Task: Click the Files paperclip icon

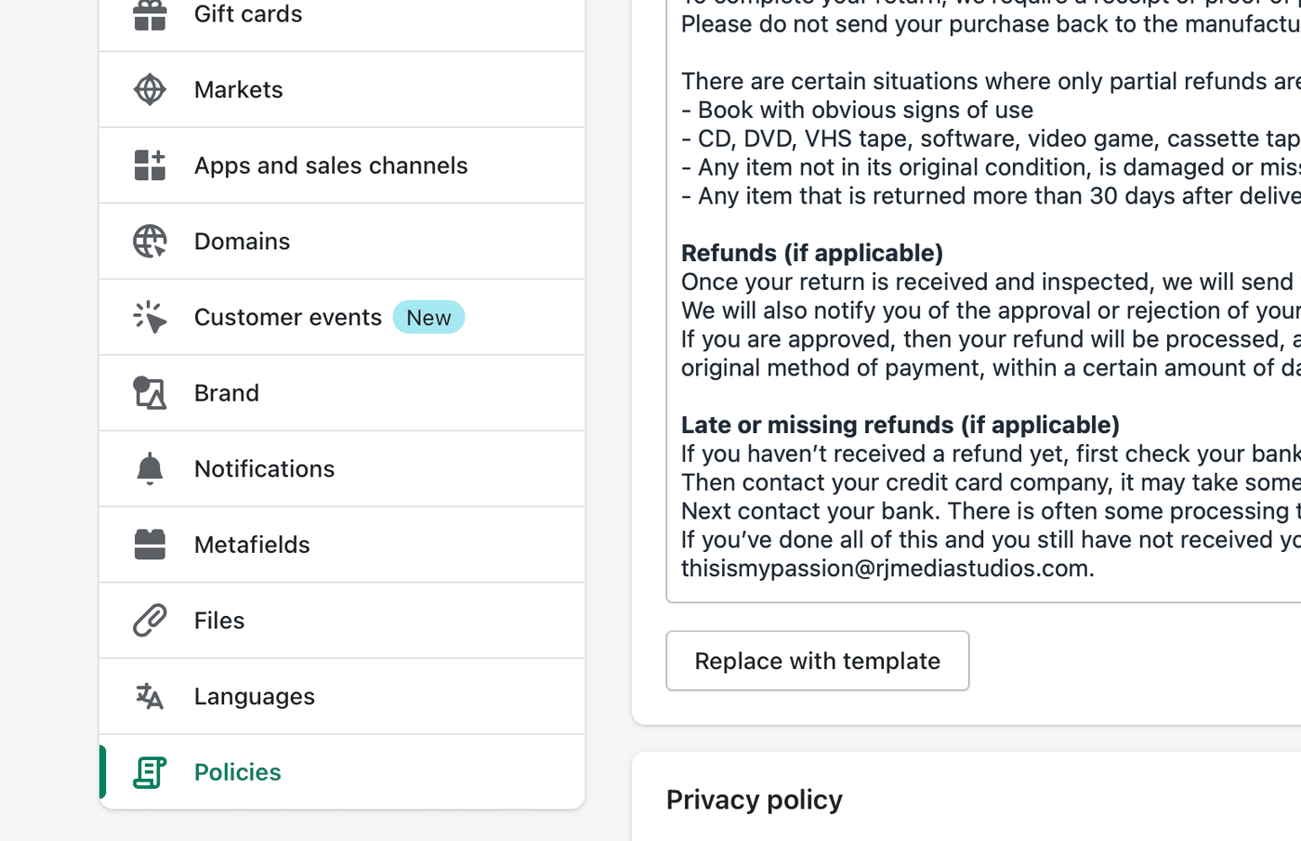Action: point(150,620)
